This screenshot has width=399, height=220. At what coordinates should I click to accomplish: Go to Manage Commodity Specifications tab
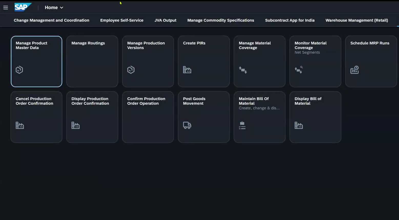[221, 20]
